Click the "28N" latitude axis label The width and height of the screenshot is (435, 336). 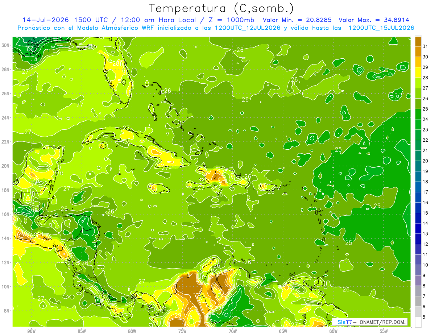coord(6,69)
